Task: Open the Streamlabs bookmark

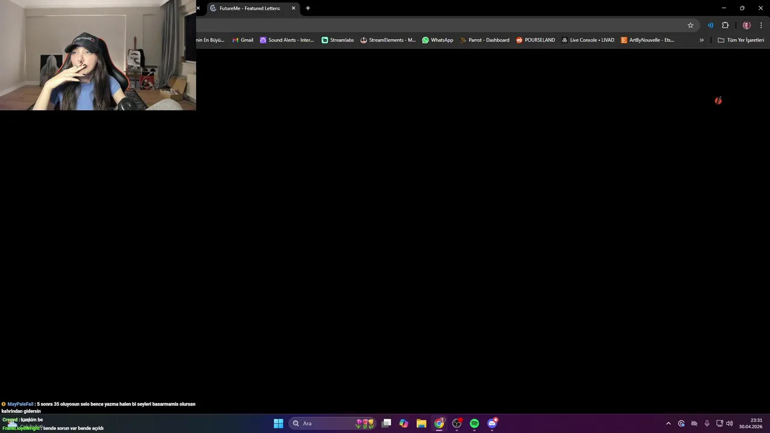Action: coord(337,40)
